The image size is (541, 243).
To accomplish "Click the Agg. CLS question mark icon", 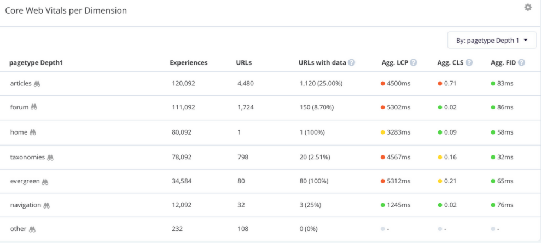I will click(x=469, y=63).
